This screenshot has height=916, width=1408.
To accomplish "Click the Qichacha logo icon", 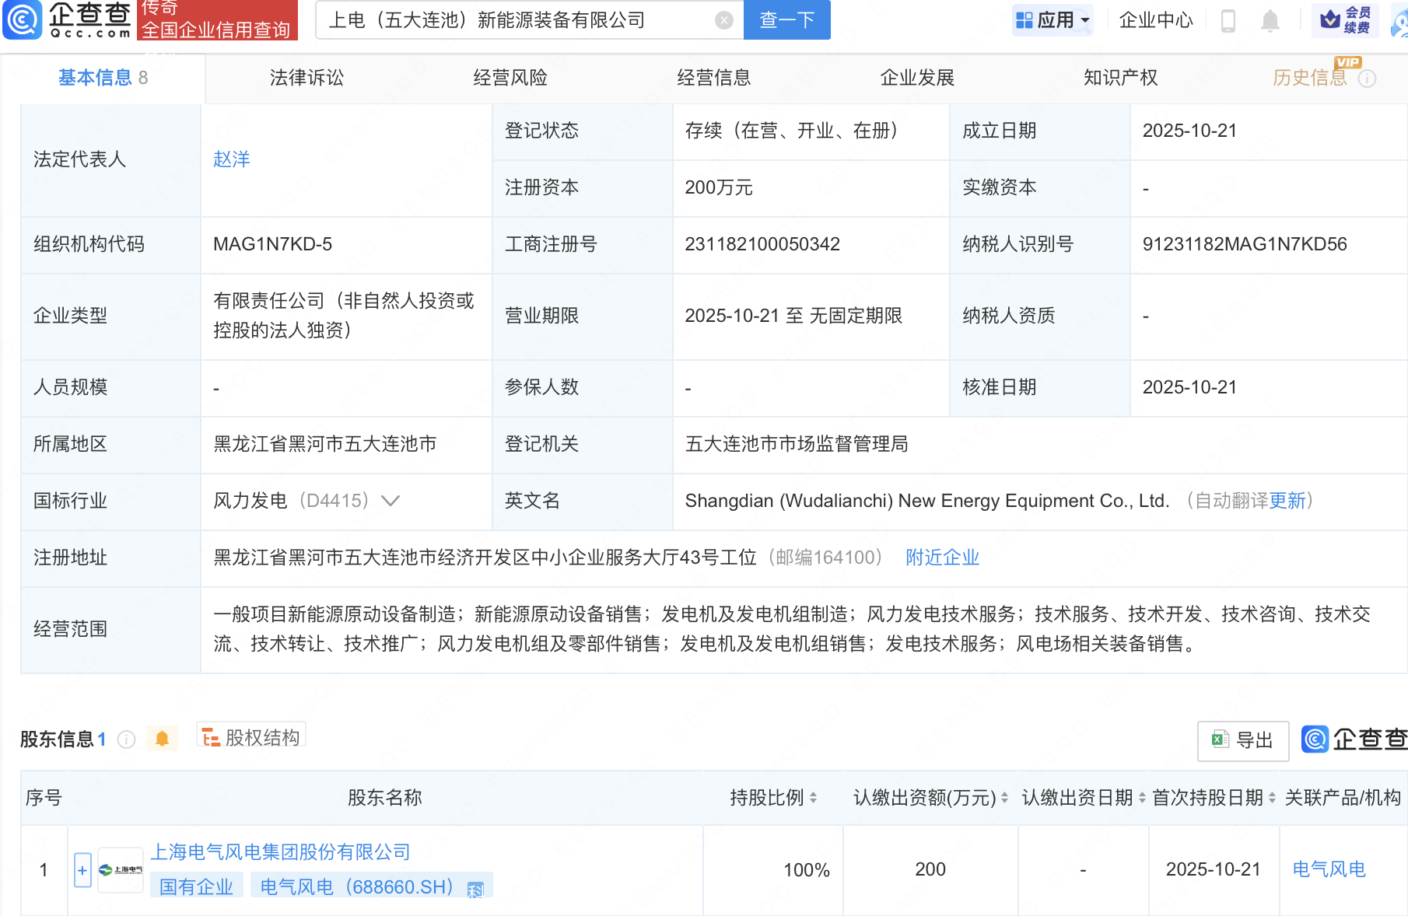I will point(23,19).
